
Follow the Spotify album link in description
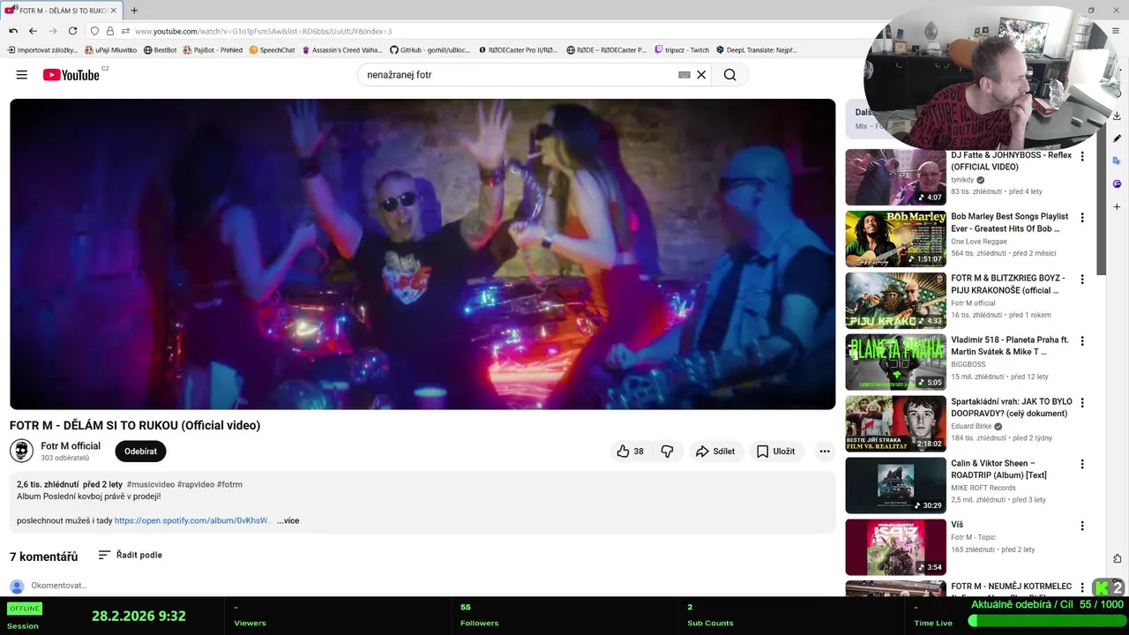[191, 521]
